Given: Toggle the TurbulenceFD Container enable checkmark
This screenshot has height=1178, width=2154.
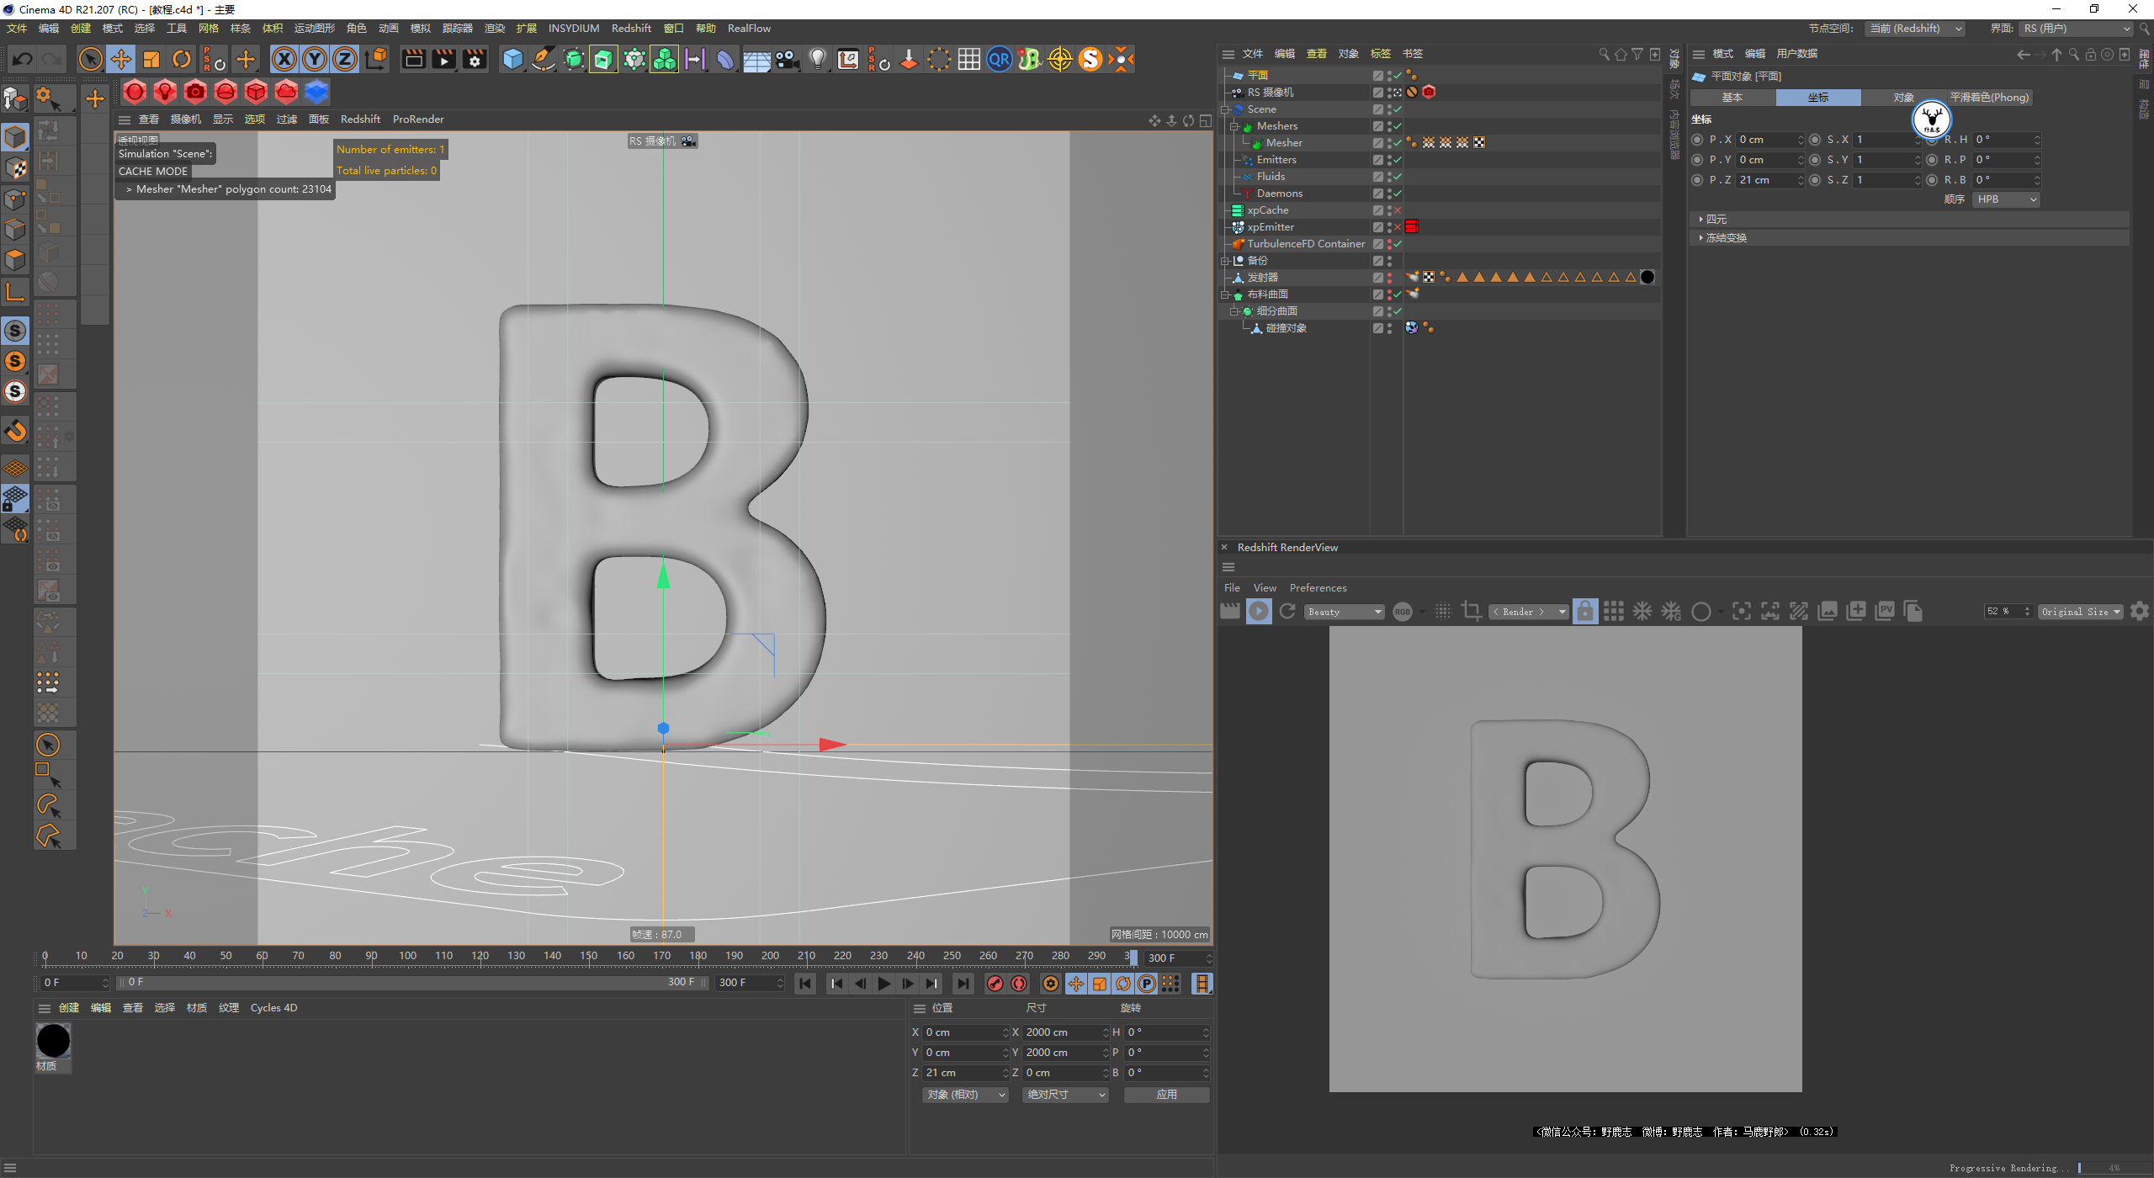Looking at the screenshot, I should pos(1398,244).
